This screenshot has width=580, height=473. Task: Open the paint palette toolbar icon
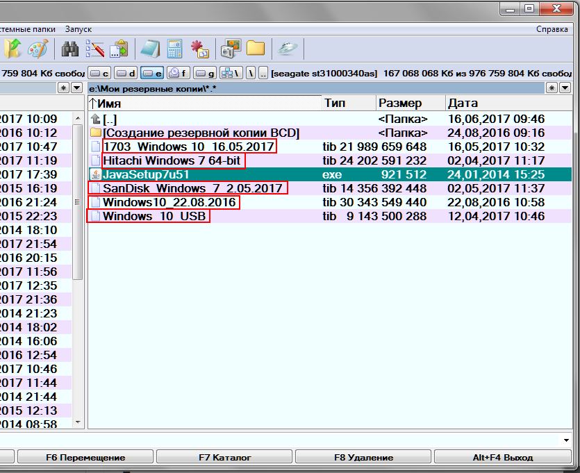[38, 49]
